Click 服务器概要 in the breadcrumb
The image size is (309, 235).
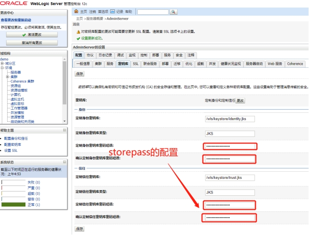coord(95,19)
